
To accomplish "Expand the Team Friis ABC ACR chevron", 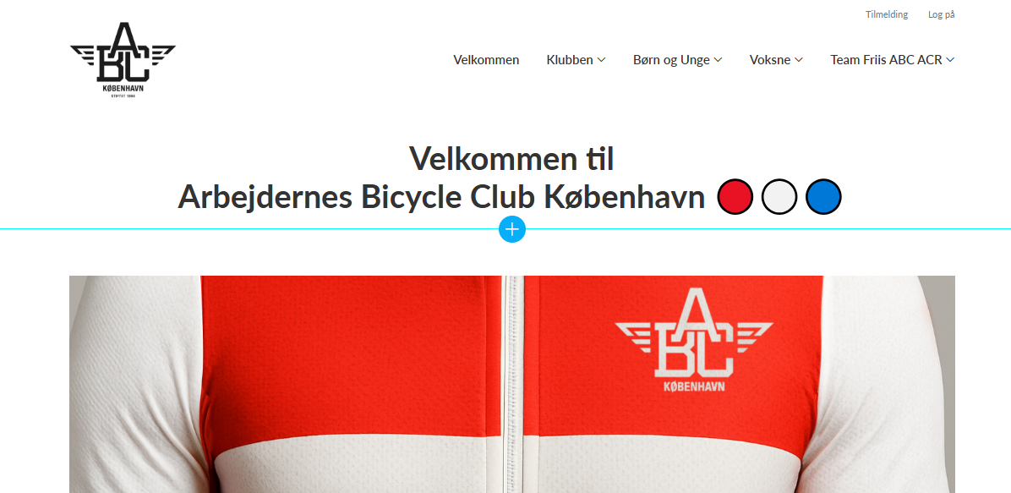I will (950, 60).
